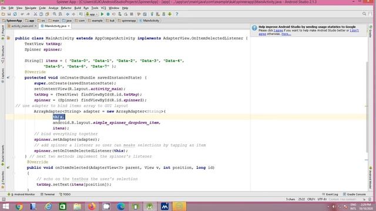Click the Cut scissors icon
The image size is (376, 211).
[35, 14]
